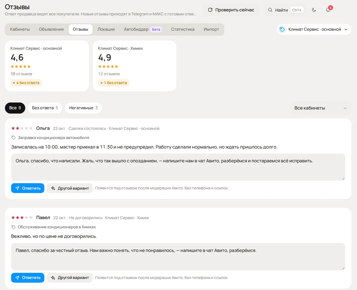Click the Ctrl K shortcut hint
This screenshot has height=290, width=357.
pos(297,10)
